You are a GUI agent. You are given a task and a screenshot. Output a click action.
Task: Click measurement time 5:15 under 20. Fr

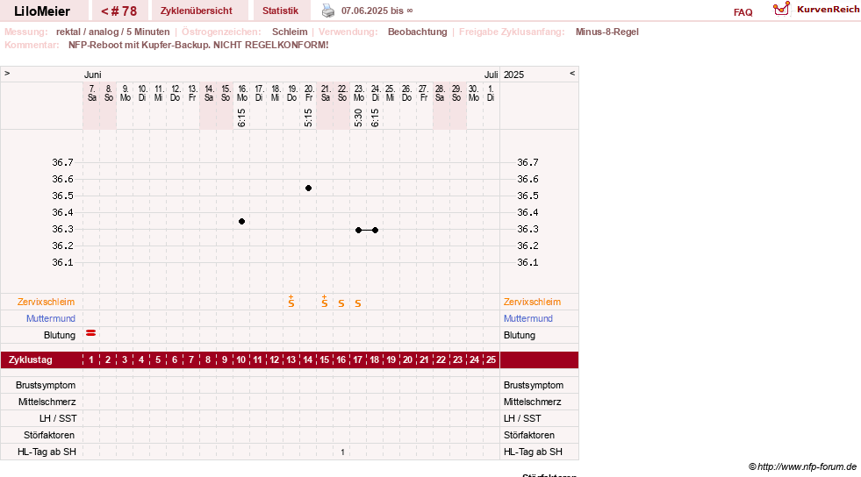point(309,117)
